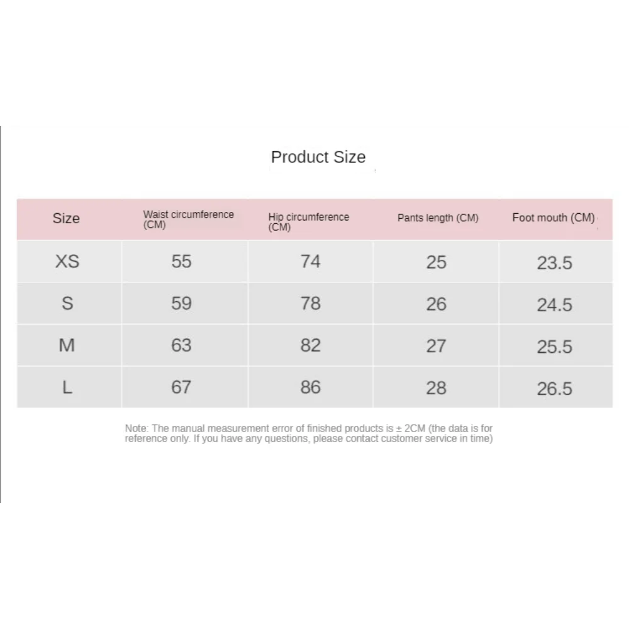Click the waist value 67 cell
Image resolution: width=629 pixels, height=629 pixels.
click(x=181, y=387)
